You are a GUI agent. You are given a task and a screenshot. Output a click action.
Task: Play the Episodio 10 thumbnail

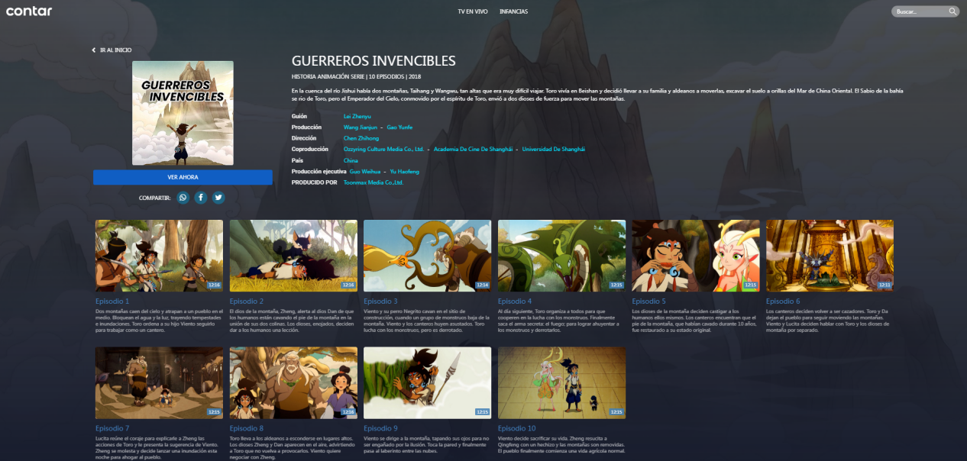tap(561, 382)
